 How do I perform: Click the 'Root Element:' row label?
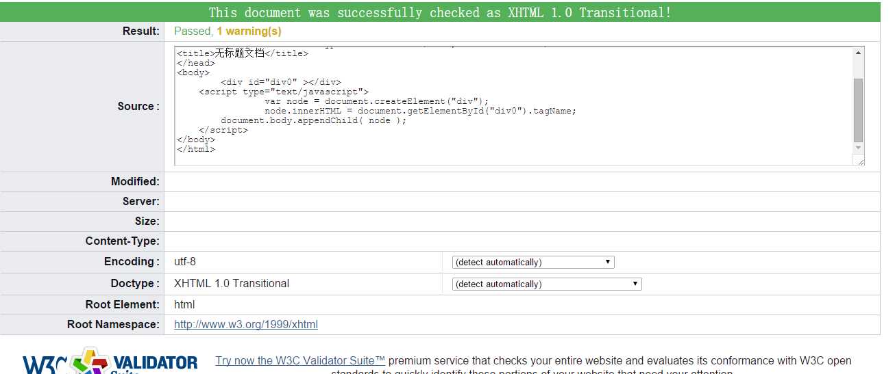pyautogui.click(x=123, y=305)
